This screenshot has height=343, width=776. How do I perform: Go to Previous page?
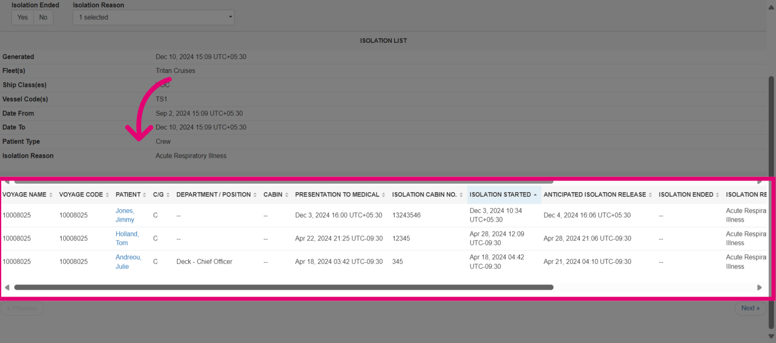[x=22, y=308]
